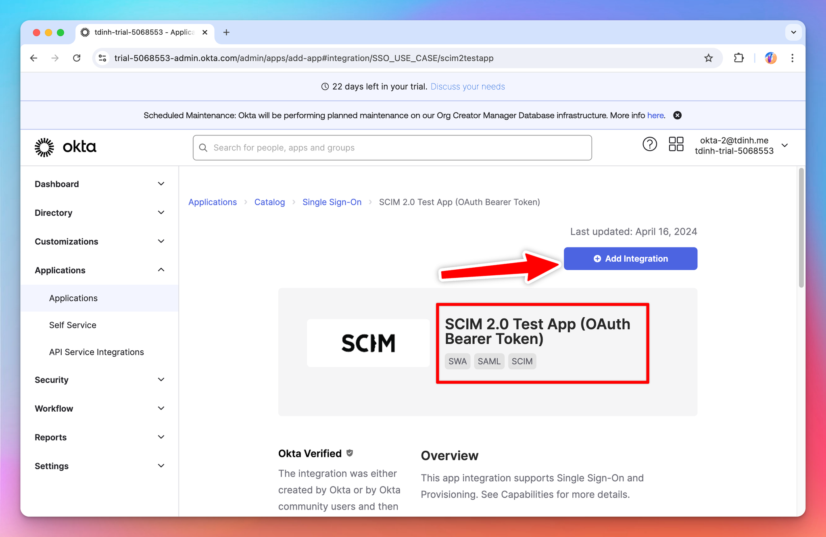Click the browser address bar URL
The image size is (826, 537).
[x=304, y=58]
